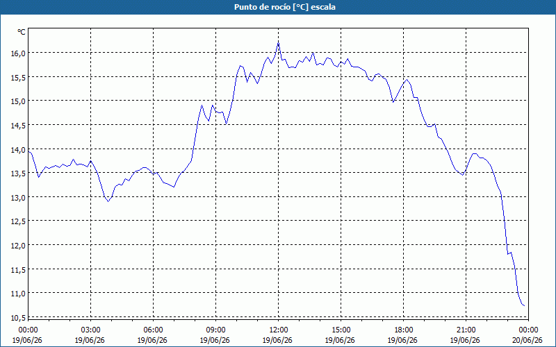This screenshot has height=347, width=556.
Task: Click the 14,5 y-axis value
Action: pos(19,126)
